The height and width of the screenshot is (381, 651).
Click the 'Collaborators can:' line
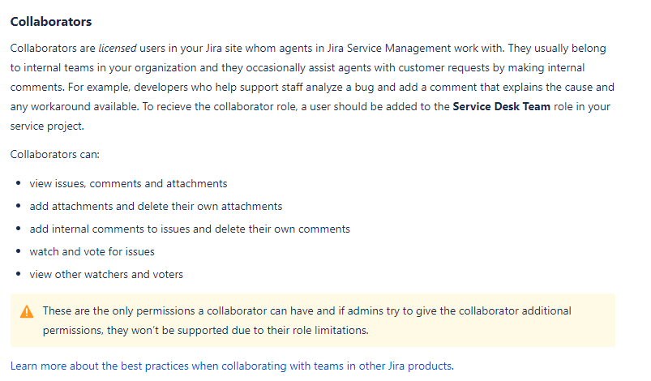point(55,154)
